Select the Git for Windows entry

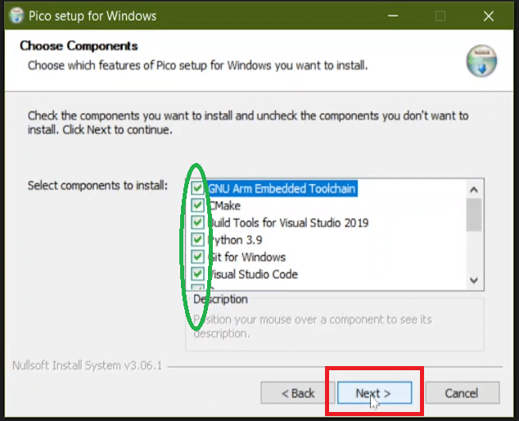click(246, 257)
